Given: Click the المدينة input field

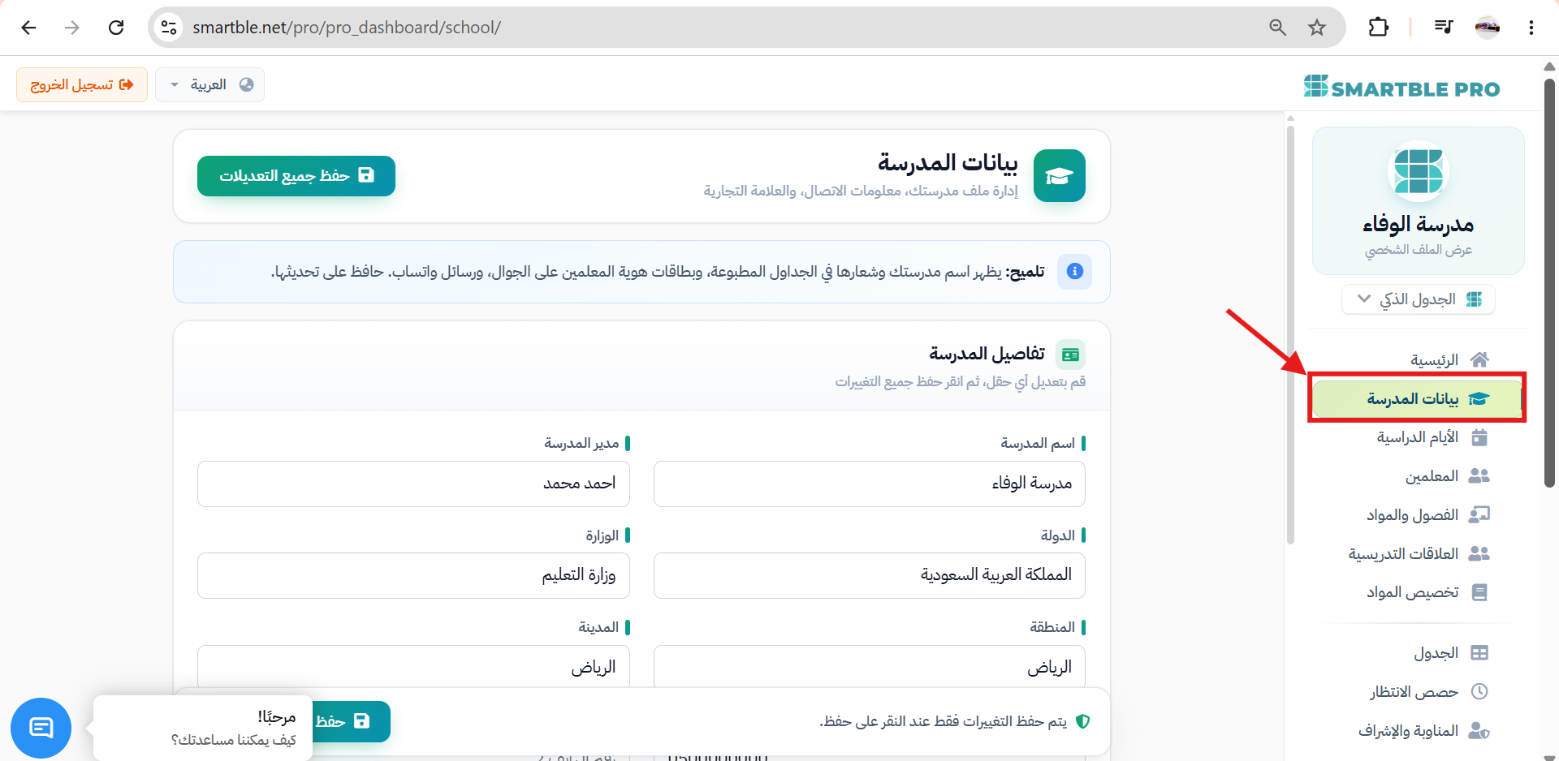Looking at the screenshot, I should tap(413, 667).
